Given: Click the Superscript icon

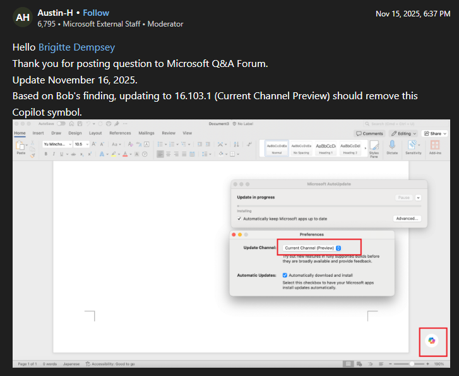Looking at the screenshot, I should (x=90, y=154).
